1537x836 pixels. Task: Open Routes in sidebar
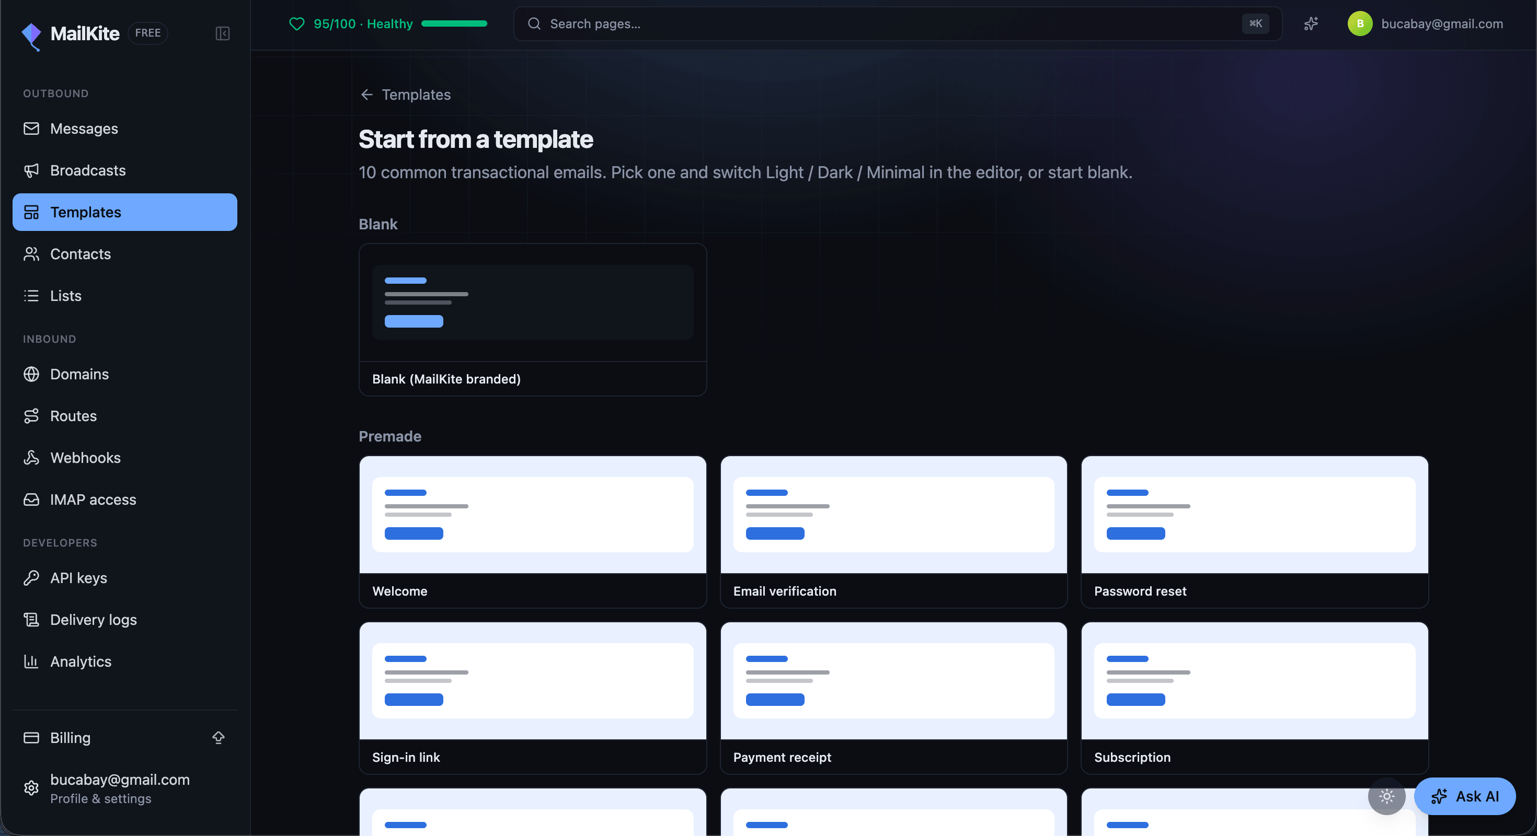[125, 415]
